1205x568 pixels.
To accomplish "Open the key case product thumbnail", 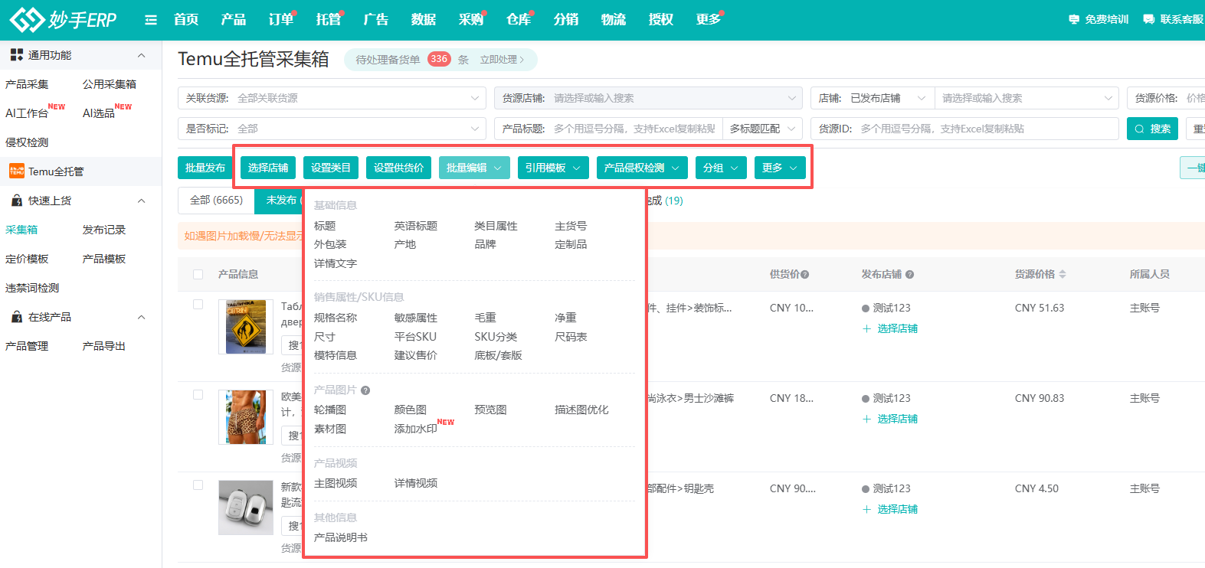I will (x=246, y=508).
